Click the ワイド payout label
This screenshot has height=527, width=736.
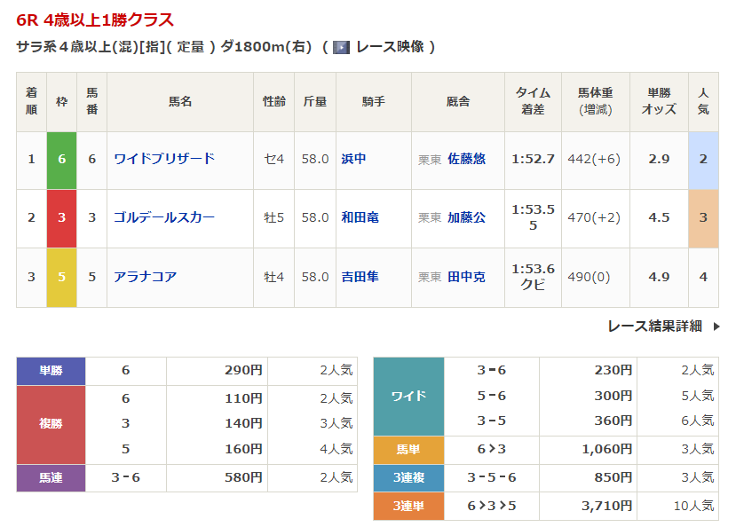[x=408, y=396]
